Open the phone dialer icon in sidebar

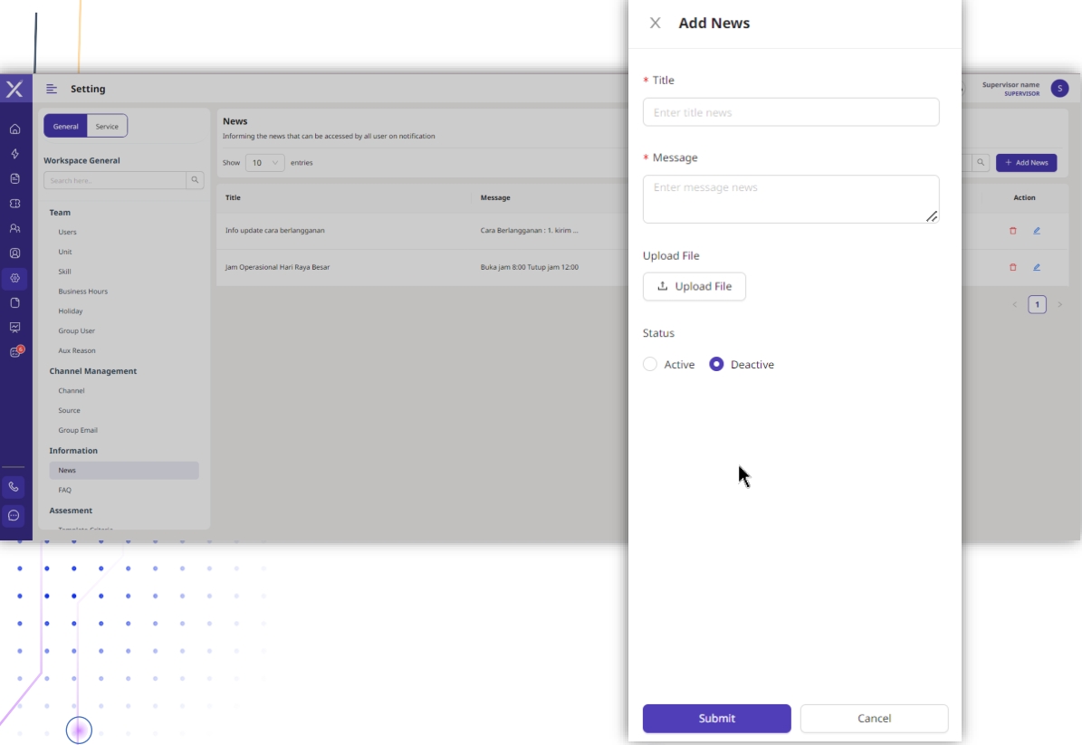pos(14,487)
